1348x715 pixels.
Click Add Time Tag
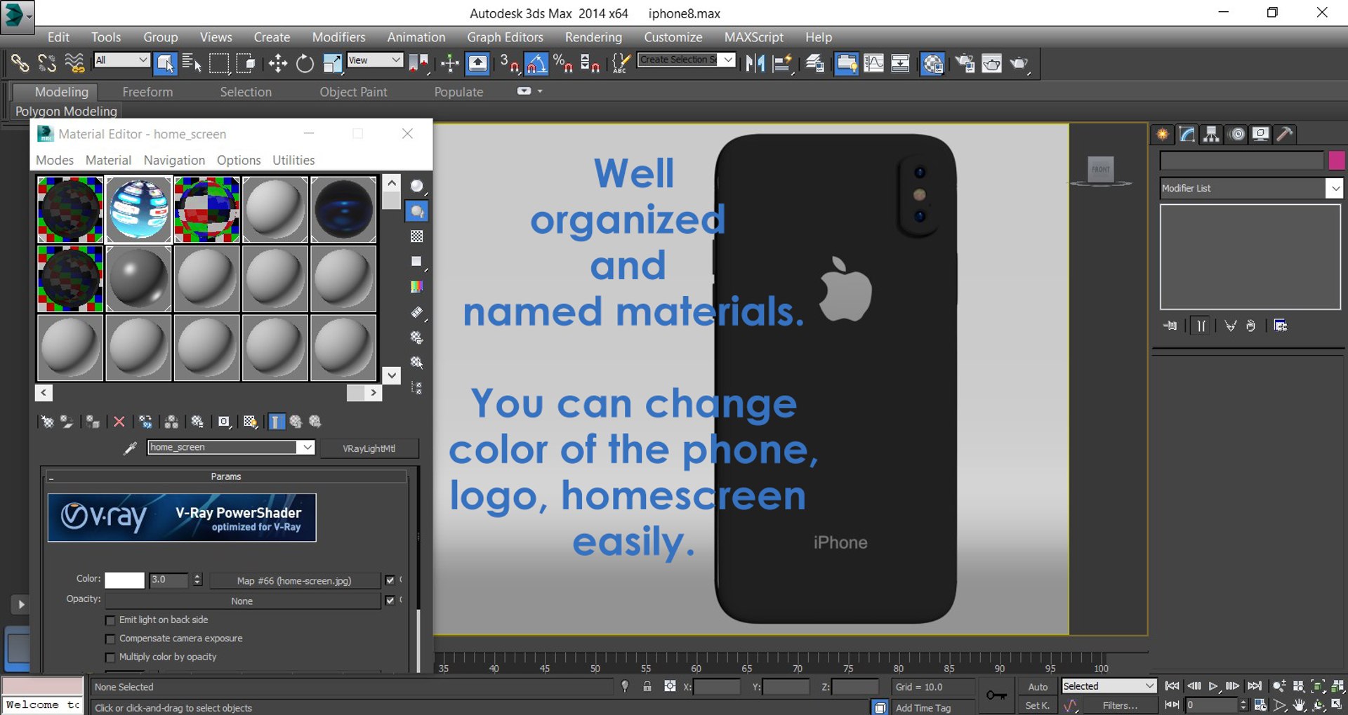(x=923, y=708)
